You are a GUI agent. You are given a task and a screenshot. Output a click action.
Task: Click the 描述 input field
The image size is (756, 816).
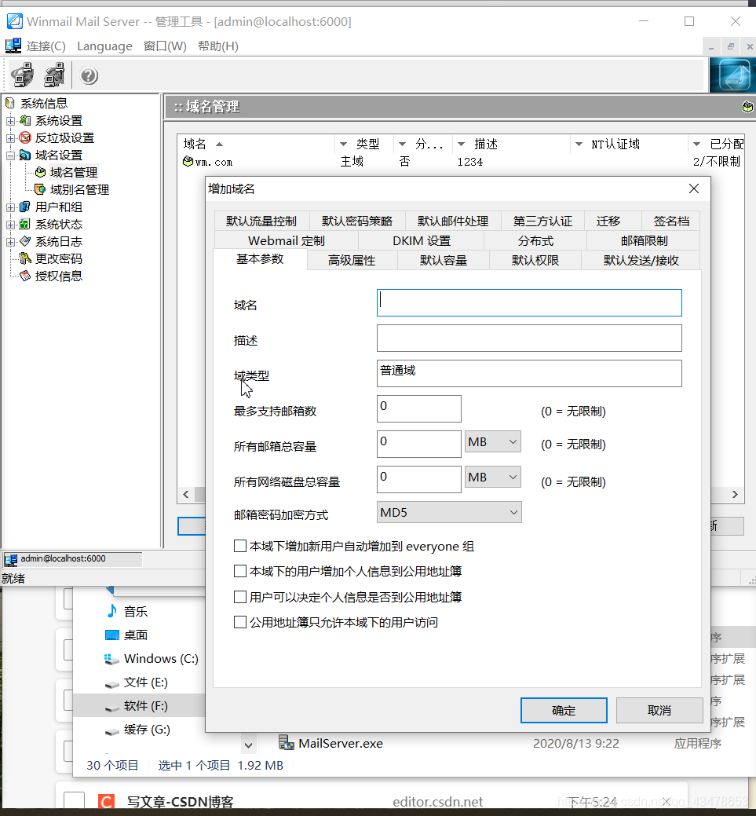tap(529, 338)
